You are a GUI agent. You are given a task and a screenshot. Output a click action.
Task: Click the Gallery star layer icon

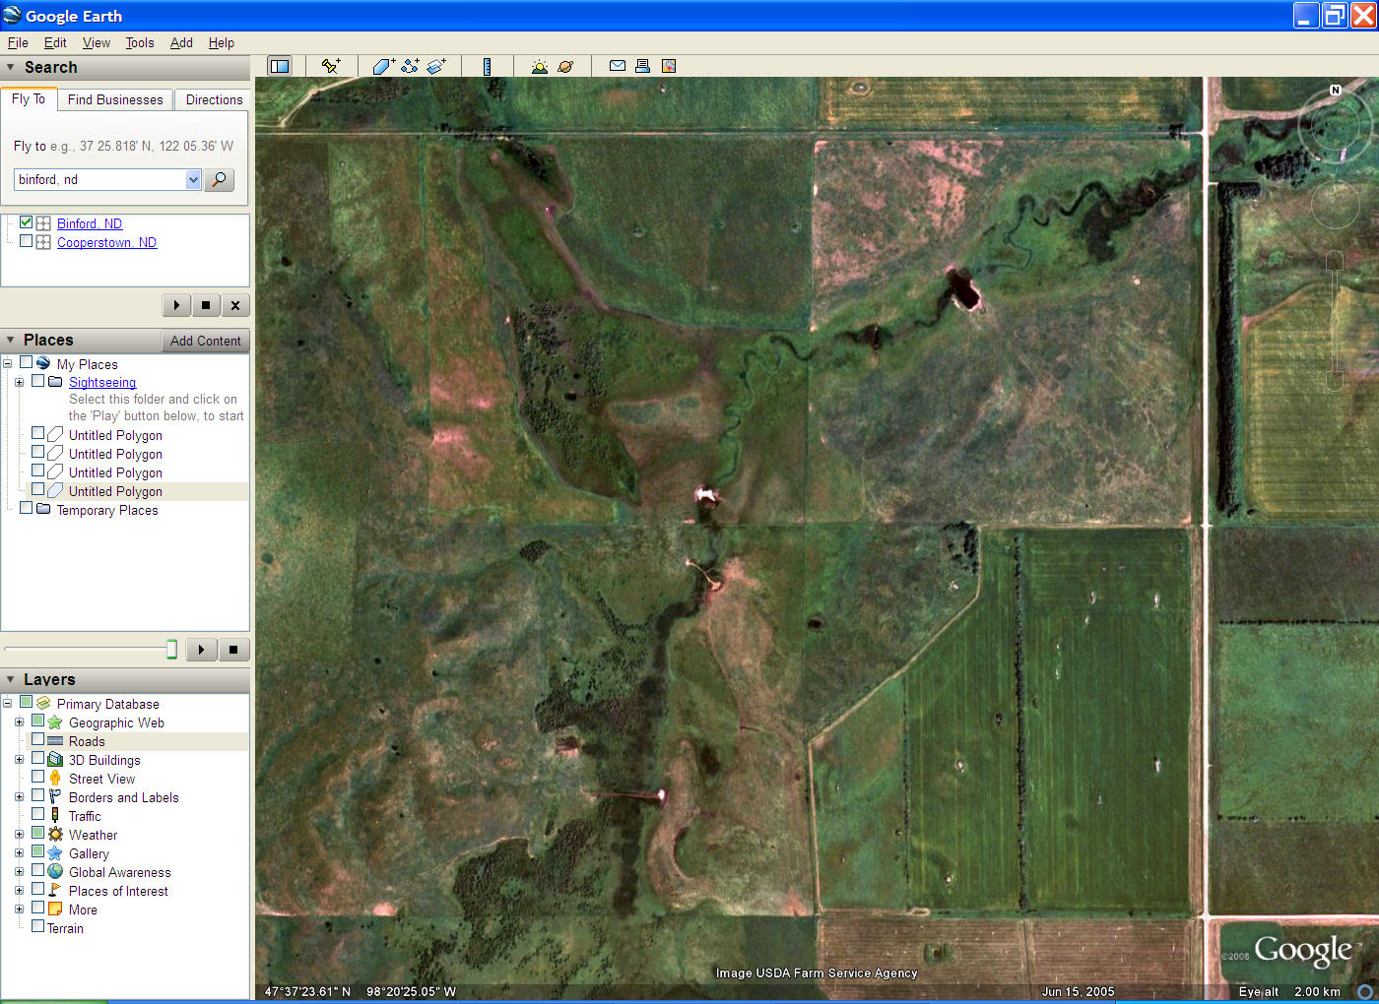click(55, 852)
